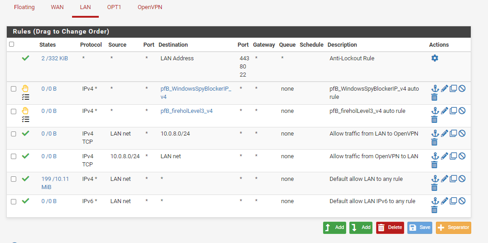Disable the pfB_fireholLevel3_v4 auto rule
This screenshot has width=488, height=243.
tap(462, 111)
